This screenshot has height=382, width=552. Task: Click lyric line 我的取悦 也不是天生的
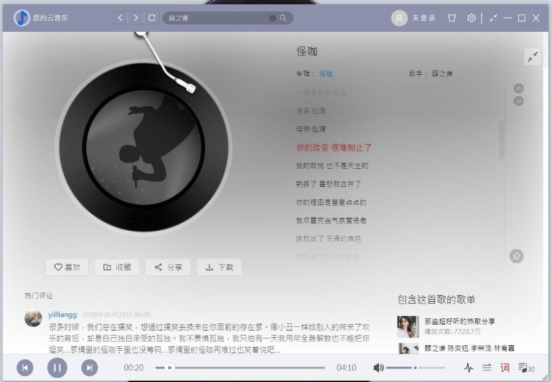point(332,166)
